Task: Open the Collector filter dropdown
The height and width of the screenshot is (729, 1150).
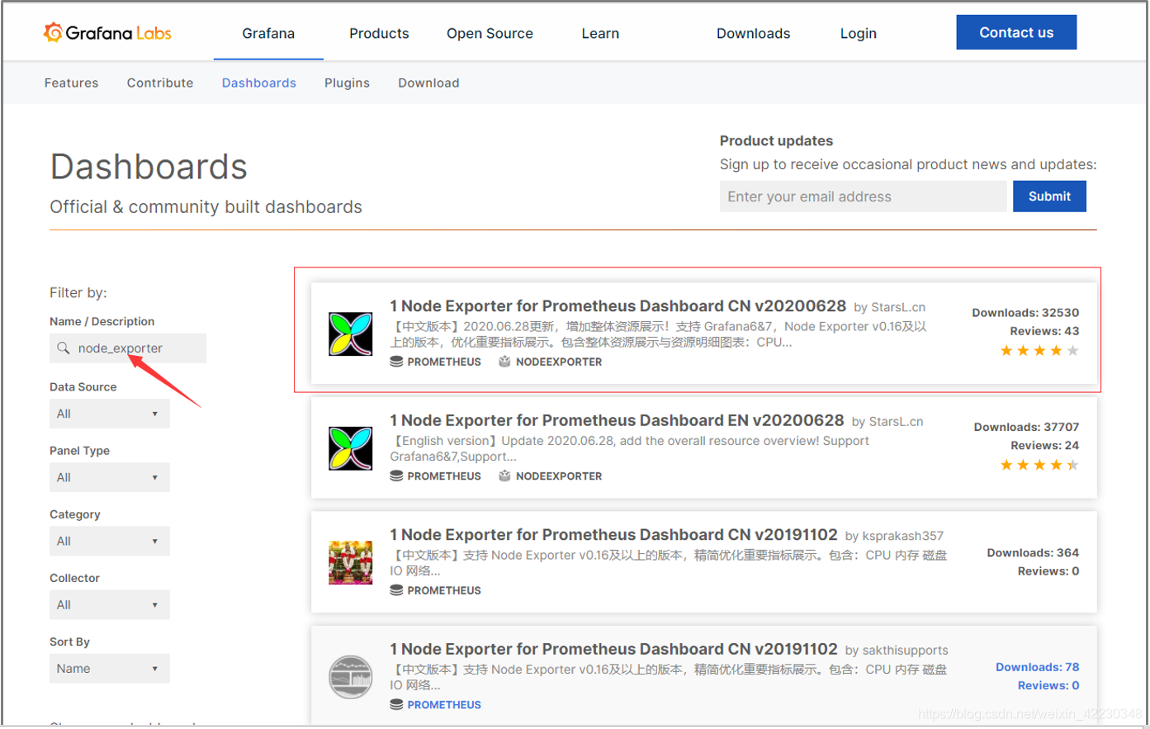Action: pos(110,604)
